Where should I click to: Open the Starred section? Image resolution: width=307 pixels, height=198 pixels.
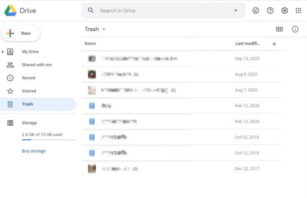click(29, 91)
